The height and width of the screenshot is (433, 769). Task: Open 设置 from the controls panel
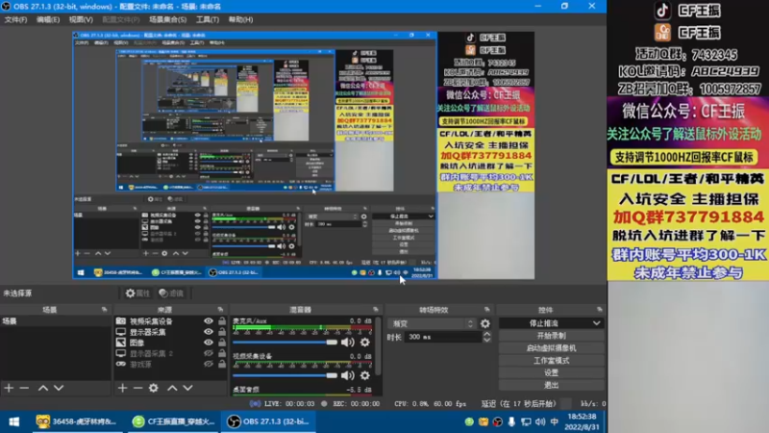(551, 372)
